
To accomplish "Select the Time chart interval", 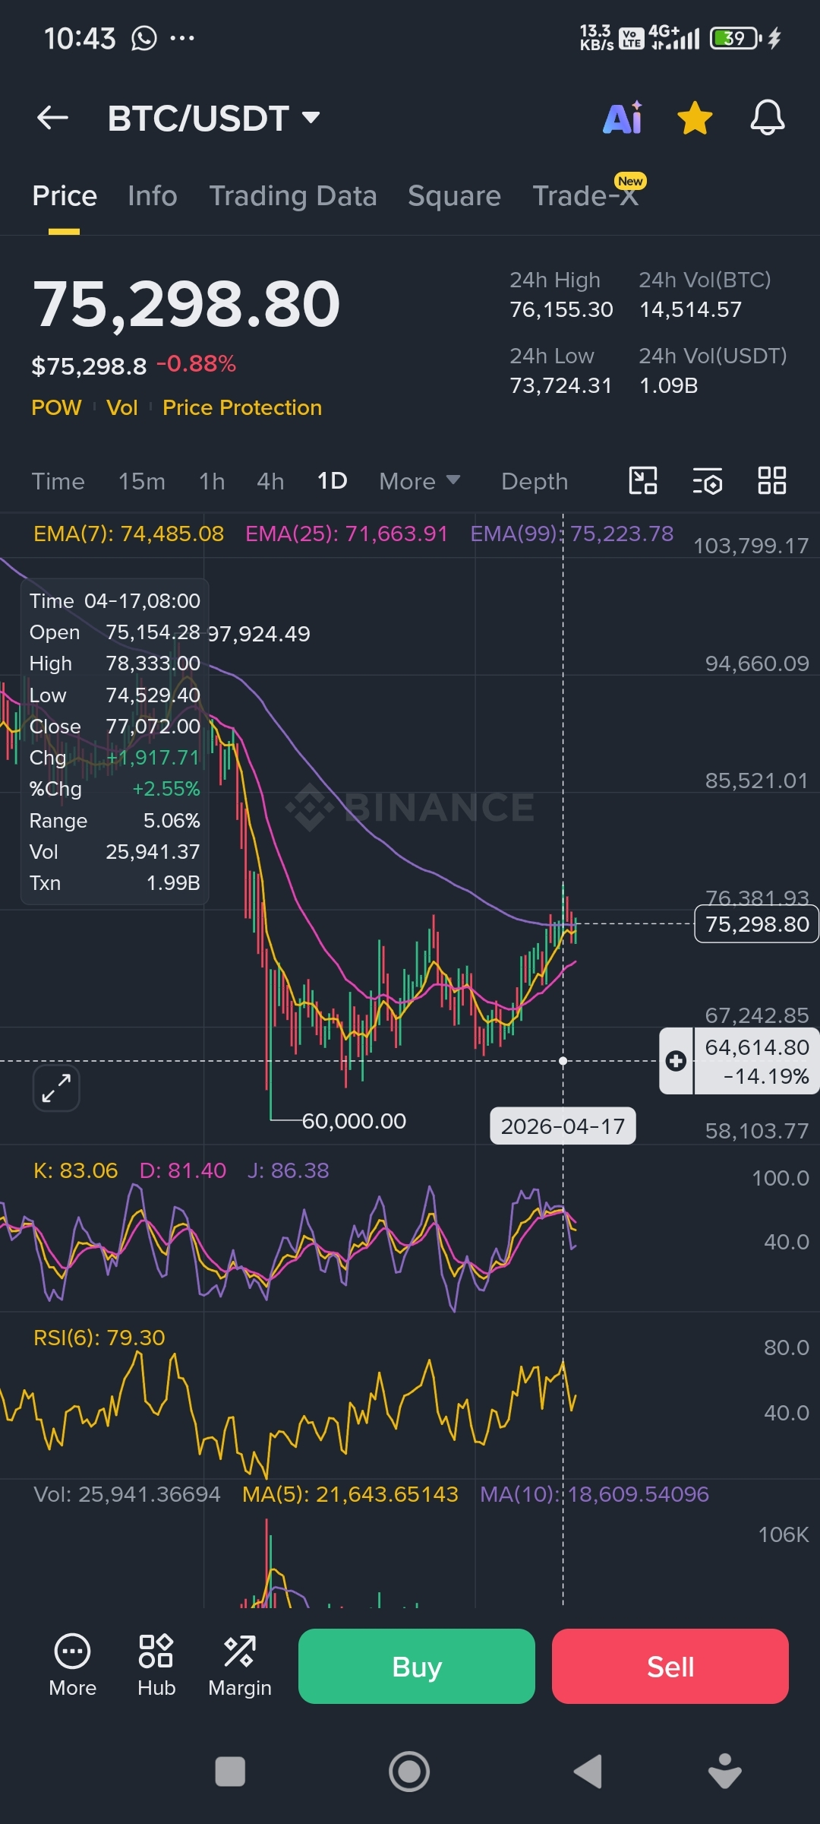I will tap(58, 481).
